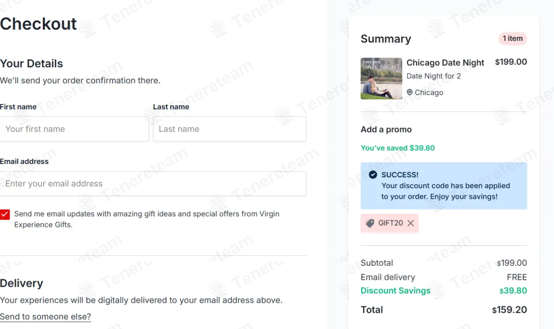Click the Discount Savings label
Viewport: 554px width, 329px height.
[395, 291]
